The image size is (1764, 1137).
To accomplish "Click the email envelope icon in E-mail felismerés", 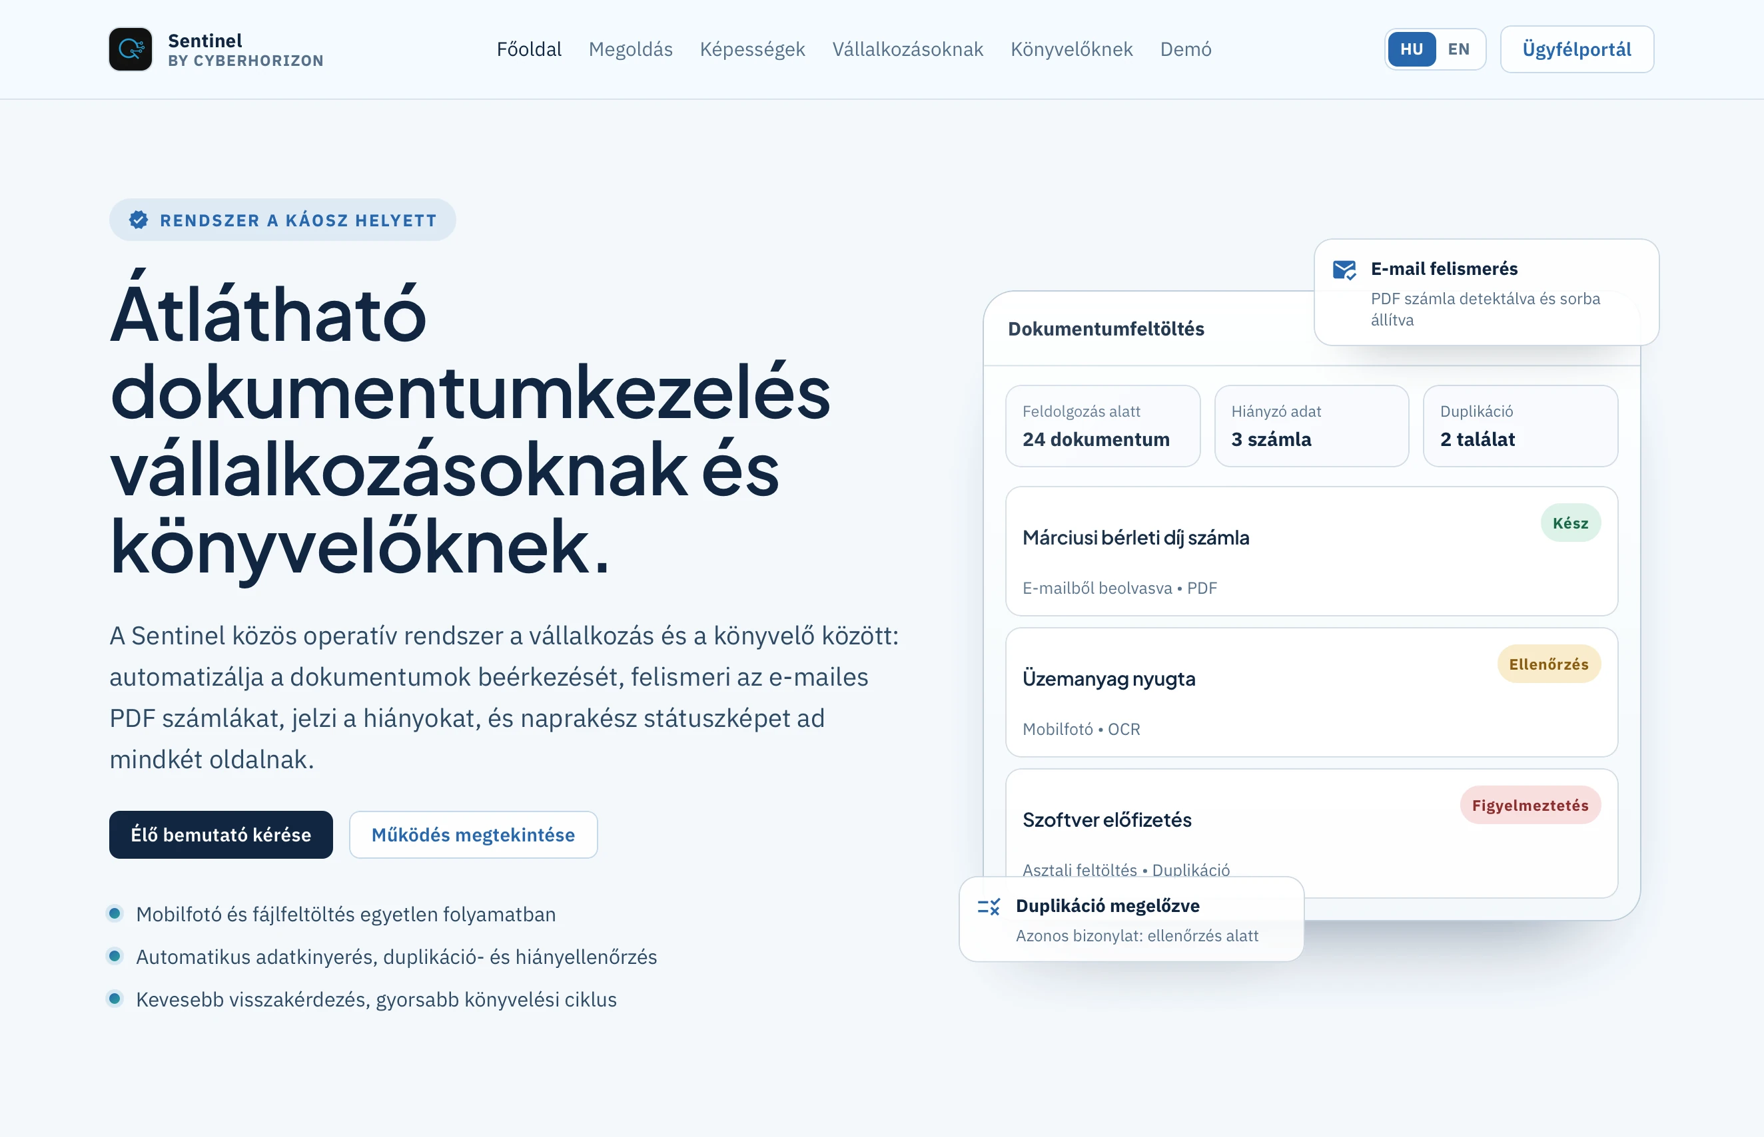I will pos(1344,270).
